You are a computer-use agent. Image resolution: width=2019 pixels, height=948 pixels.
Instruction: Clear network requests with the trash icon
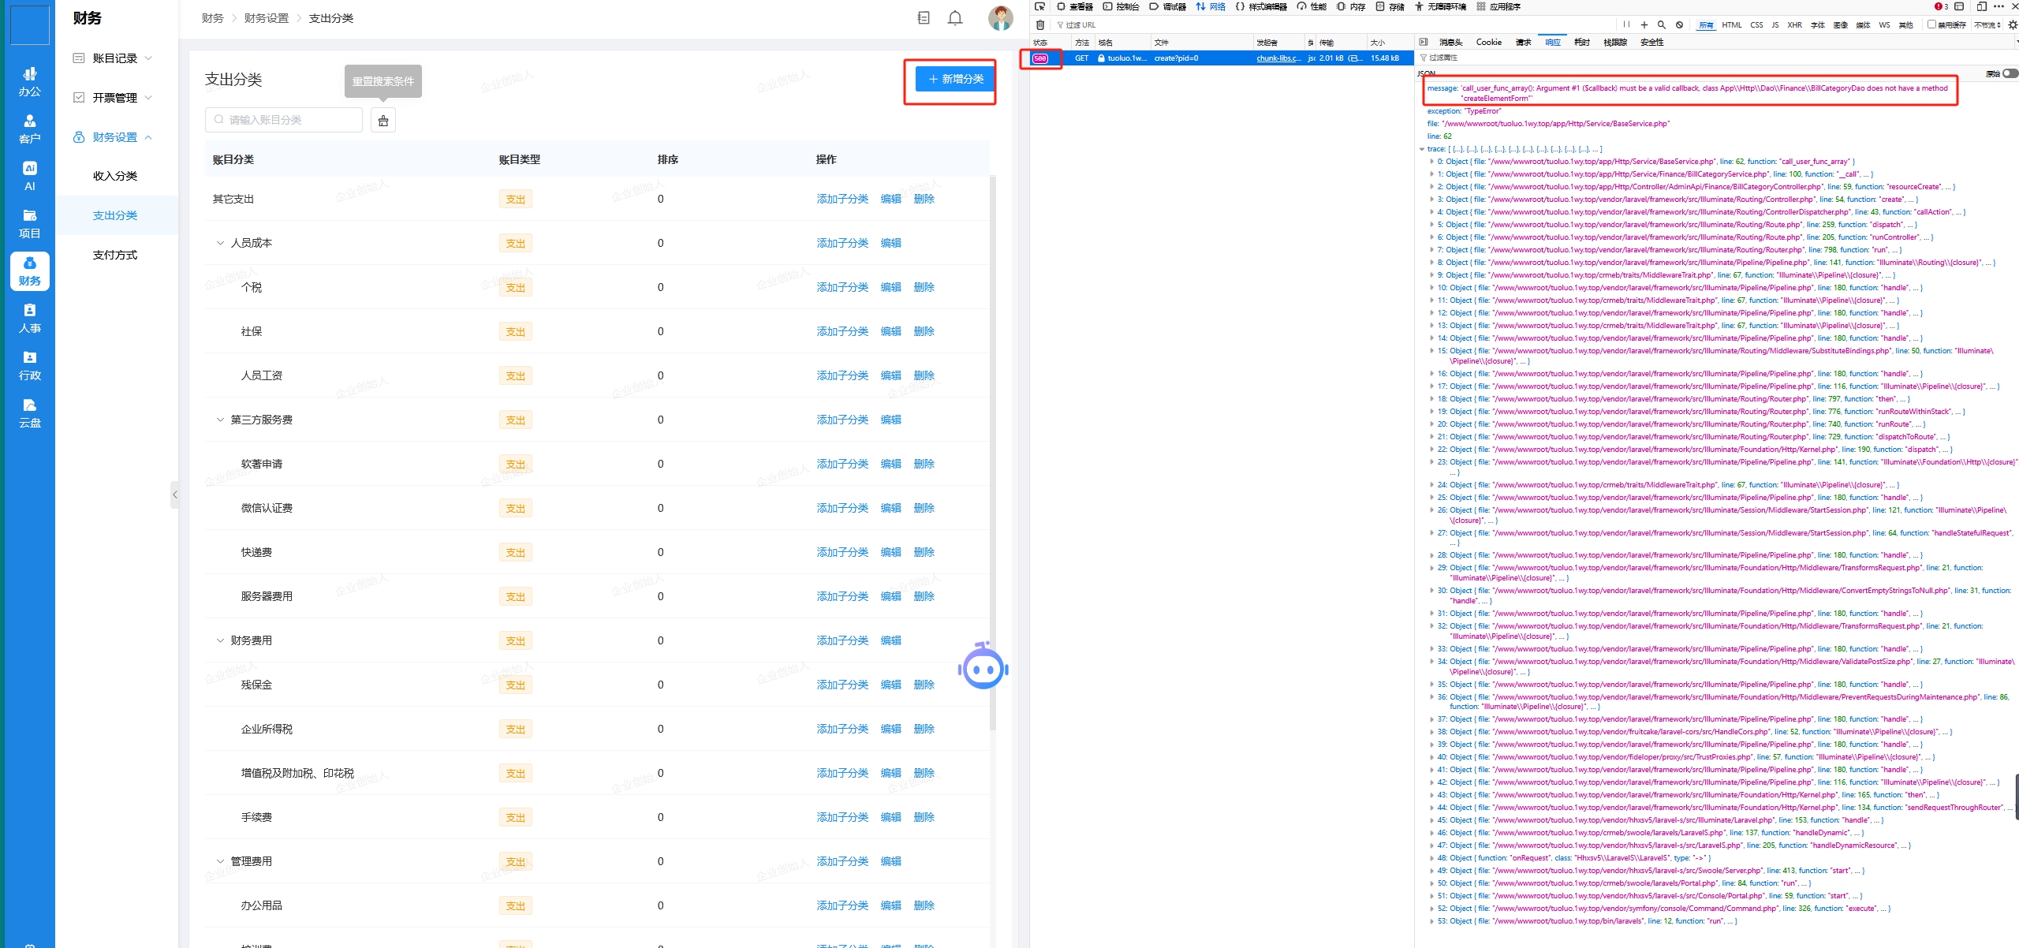[x=1040, y=25]
